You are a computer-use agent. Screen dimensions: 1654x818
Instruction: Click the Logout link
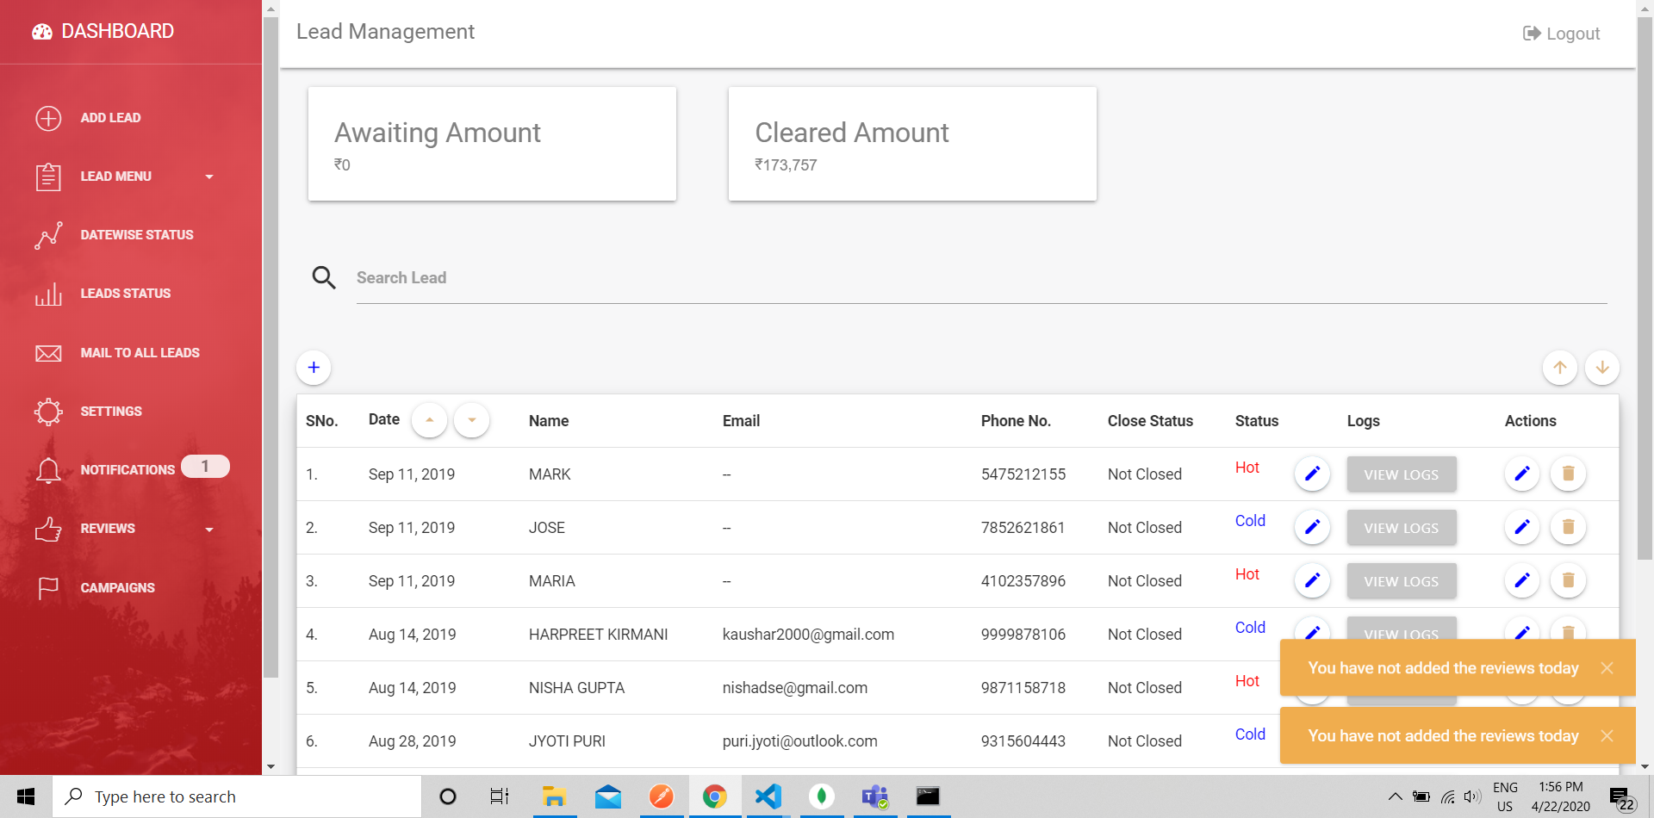click(1561, 34)
